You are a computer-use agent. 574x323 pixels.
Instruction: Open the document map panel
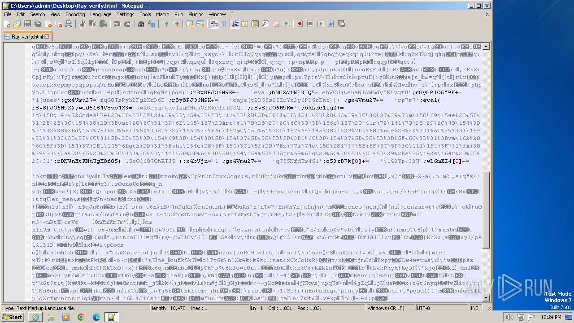[x=255, y=24]
